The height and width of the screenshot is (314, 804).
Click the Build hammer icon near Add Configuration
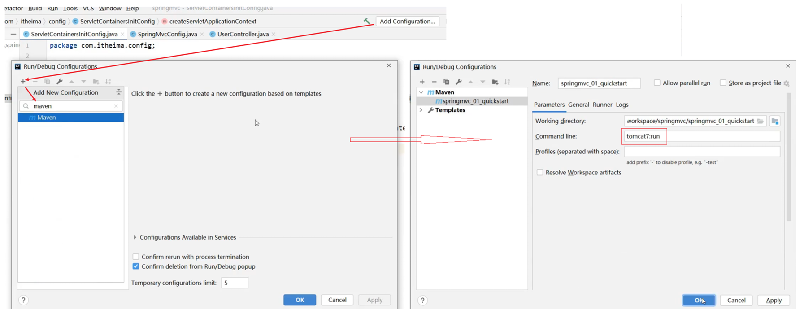pos(367,21)
